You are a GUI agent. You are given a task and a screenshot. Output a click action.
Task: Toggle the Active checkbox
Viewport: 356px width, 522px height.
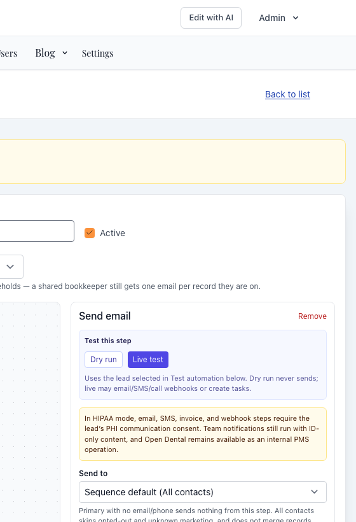click(x=90, y=233)
